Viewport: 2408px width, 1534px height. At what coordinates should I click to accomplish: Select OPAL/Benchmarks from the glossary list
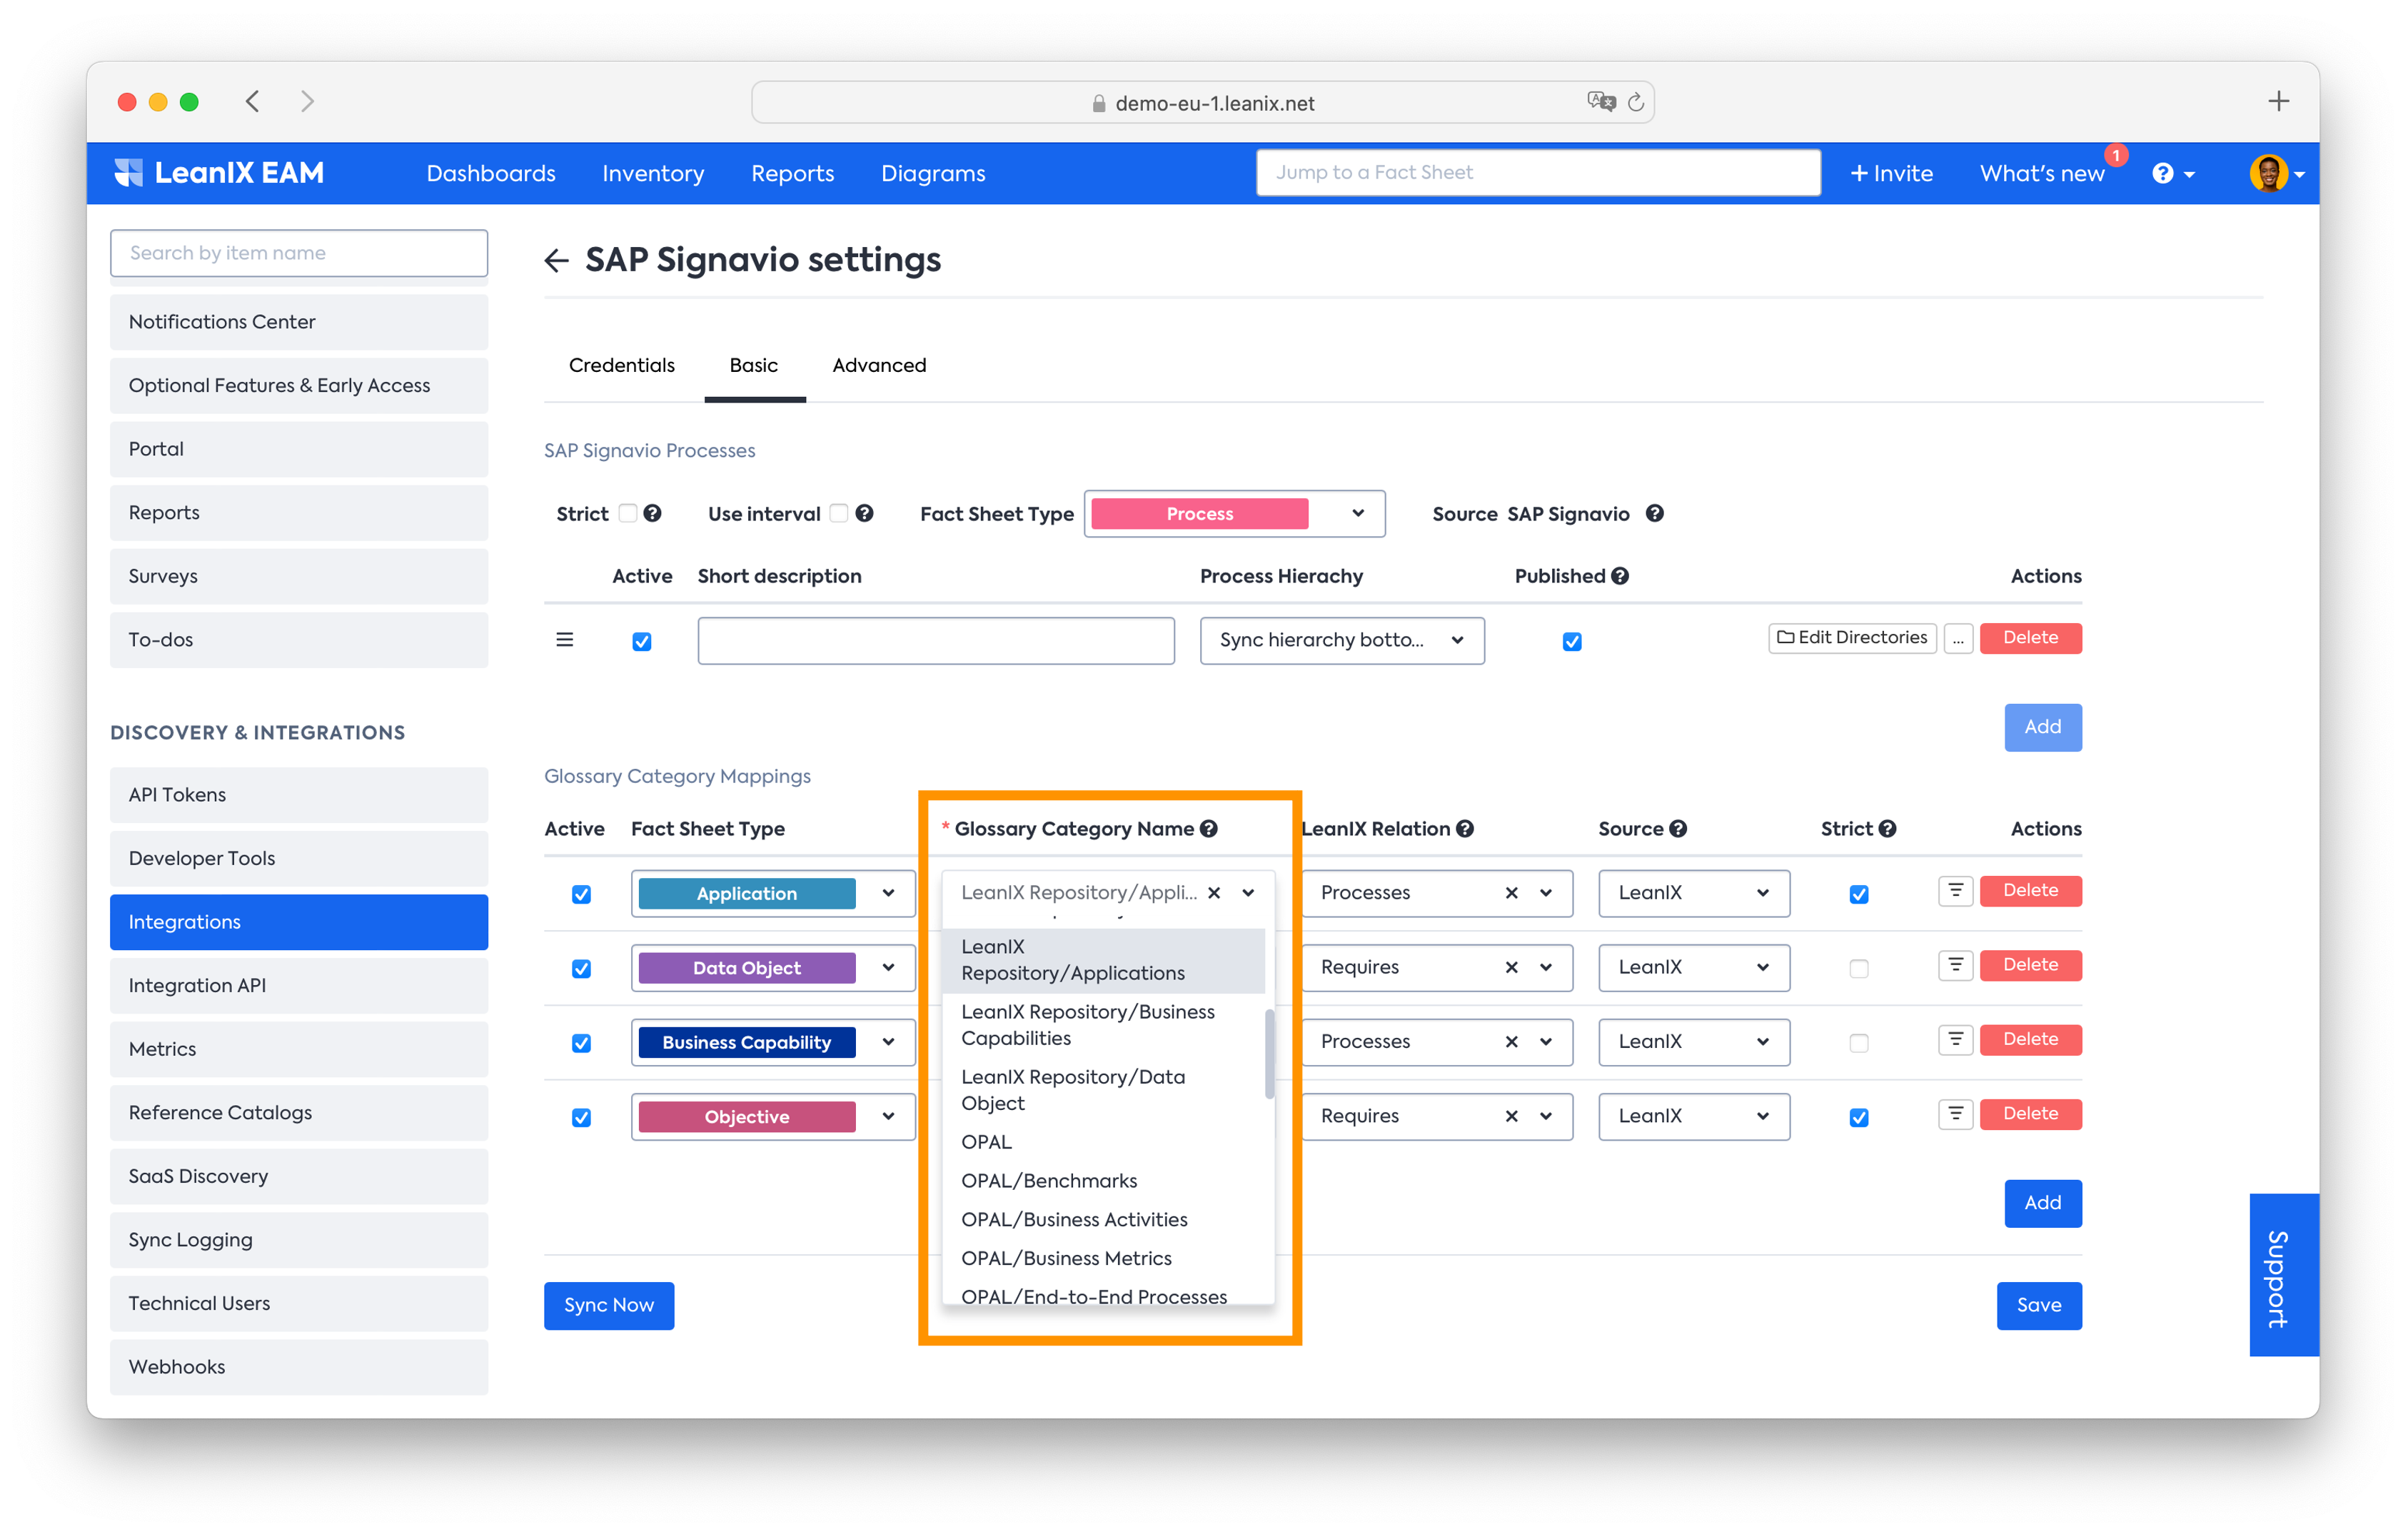(x=1049, y=1180)
